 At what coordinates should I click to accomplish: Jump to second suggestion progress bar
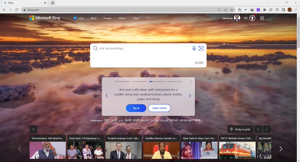pos(140,82)
